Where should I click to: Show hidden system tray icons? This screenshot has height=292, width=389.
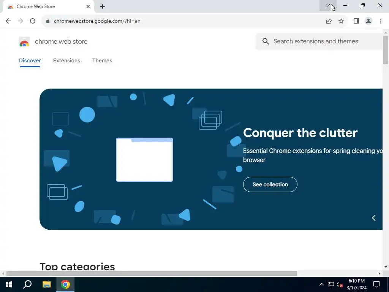click(x=321, y=284)
